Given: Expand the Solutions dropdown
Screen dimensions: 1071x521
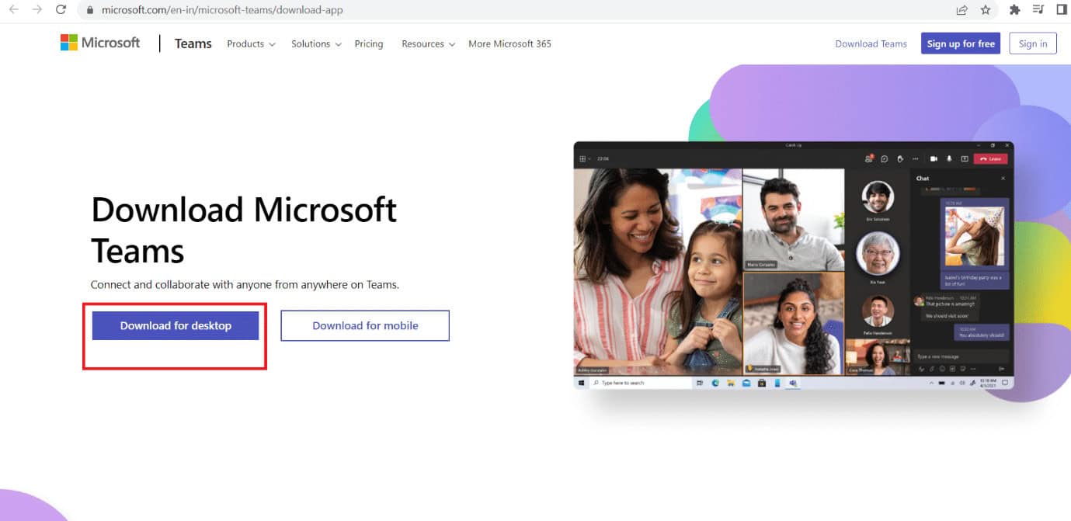Looking at the screenshot, I should (315, 44).
